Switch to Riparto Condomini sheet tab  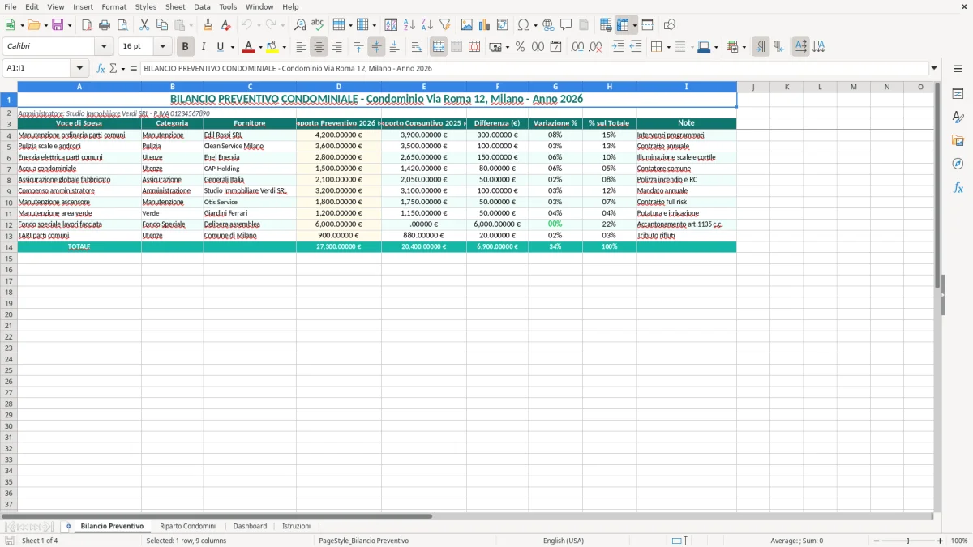tap(188, 527)
